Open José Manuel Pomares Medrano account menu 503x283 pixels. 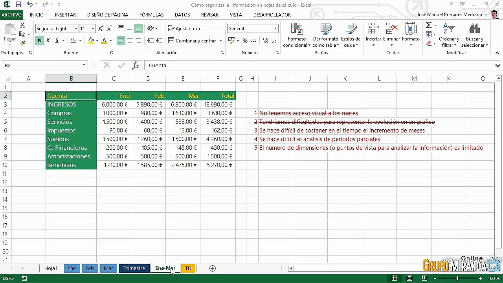[x=452, y=15]
